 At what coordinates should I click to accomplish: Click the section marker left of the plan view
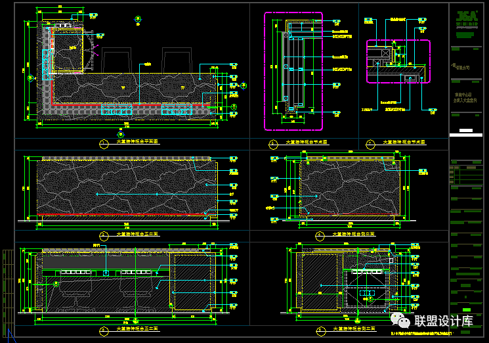coord(31,78)
